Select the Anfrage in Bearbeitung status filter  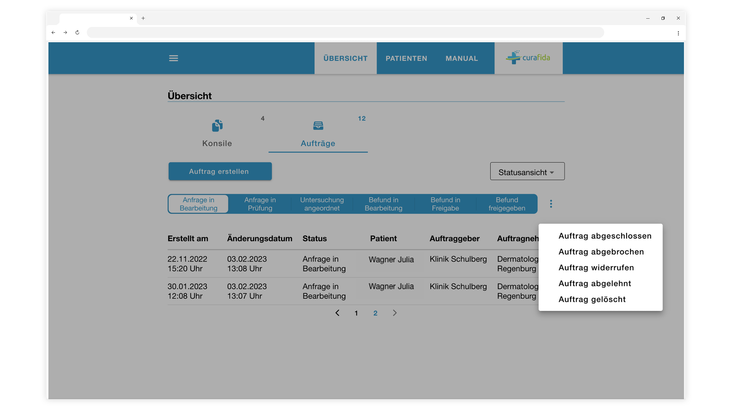[x=199, y=204]
